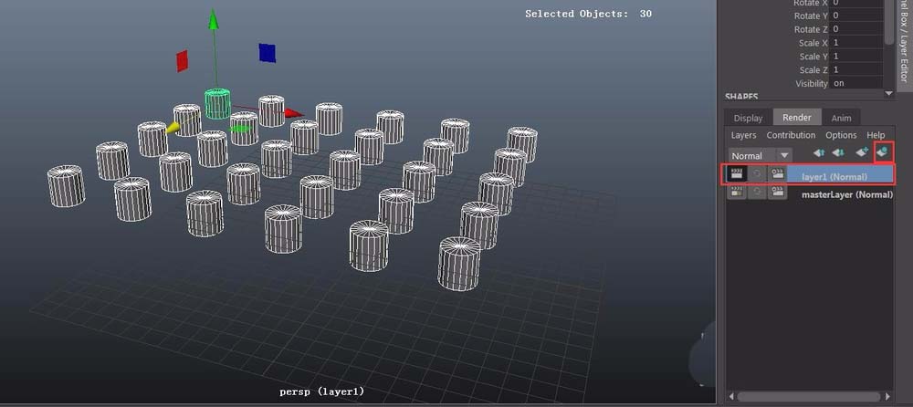Select the Scale Y channel label
Screen dimensions: 913x407
(813, 57)
